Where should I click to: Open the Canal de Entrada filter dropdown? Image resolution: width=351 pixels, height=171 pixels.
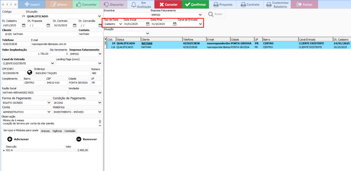(x=201, y=24)
